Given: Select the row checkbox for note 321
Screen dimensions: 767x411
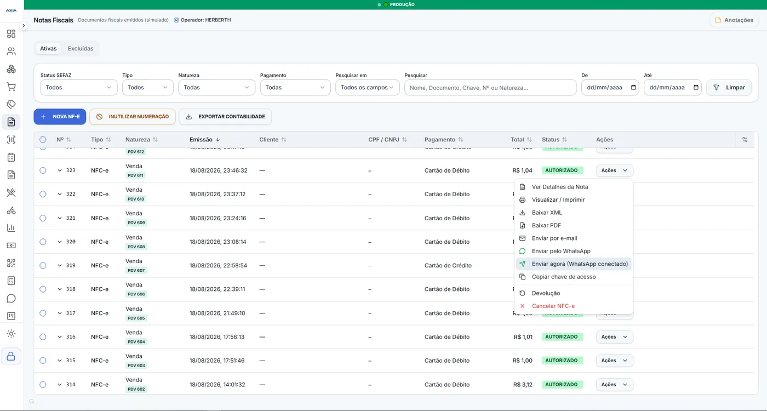Looking at the screenshot, I should pos(43,218).
